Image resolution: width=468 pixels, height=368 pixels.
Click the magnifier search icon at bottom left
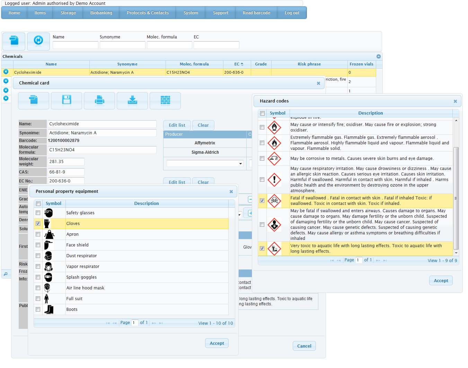pos(6,274)
